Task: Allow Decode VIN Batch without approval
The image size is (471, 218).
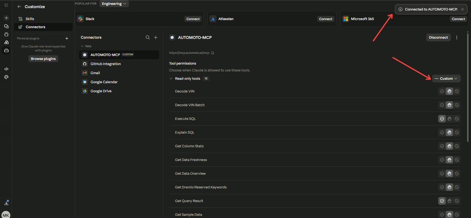Action: (442, 105)
